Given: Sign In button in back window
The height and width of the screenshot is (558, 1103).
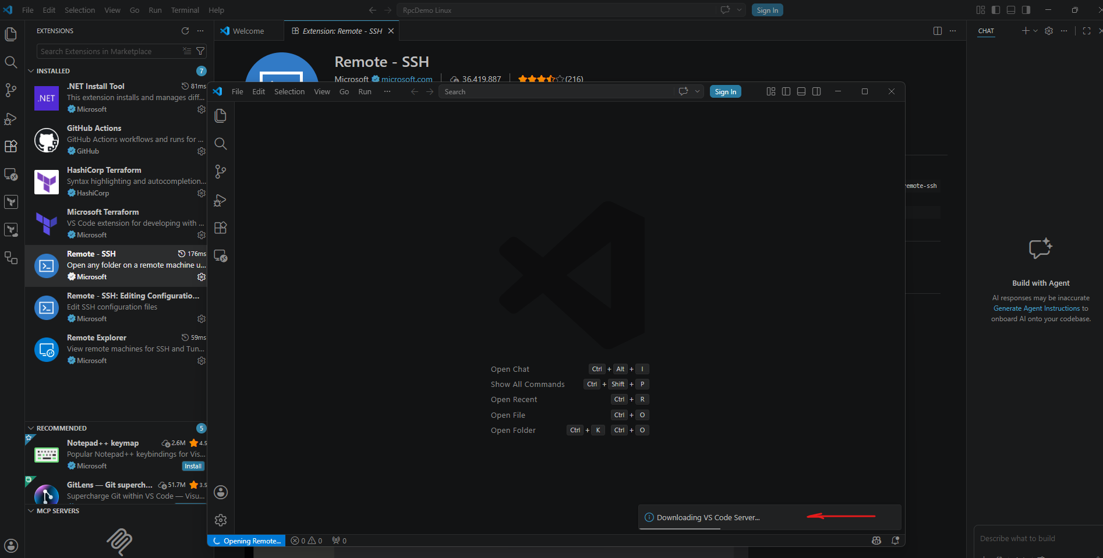Looking at the screenshot, I should pyautogui.click(x=768, y=10).
